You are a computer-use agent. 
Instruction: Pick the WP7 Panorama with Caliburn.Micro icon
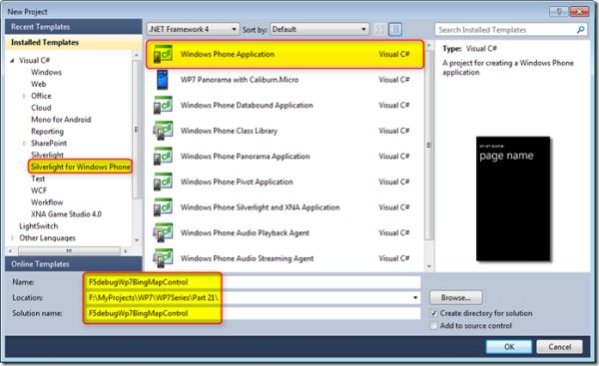163,80
